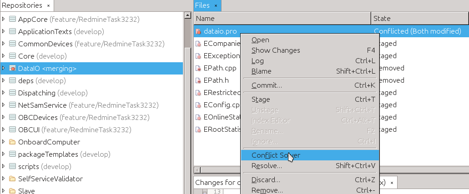Screen dimensions: 469x194
Task: Close the Repositories panel tab
Action: (x=49, y=6)
